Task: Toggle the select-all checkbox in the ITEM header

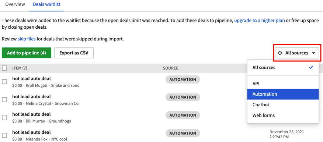Action: pos(4,68)
